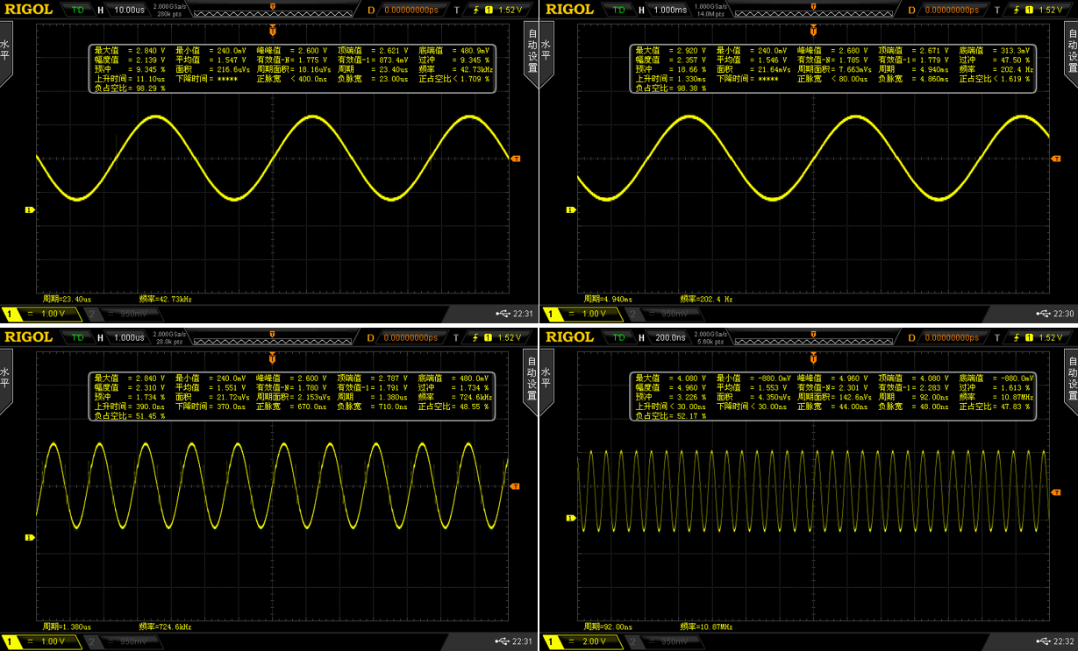Click the USB icon beside the 22:30 clock
Image resolution: width=1078 pixels, height=651 pixels.
[1042, 313]
